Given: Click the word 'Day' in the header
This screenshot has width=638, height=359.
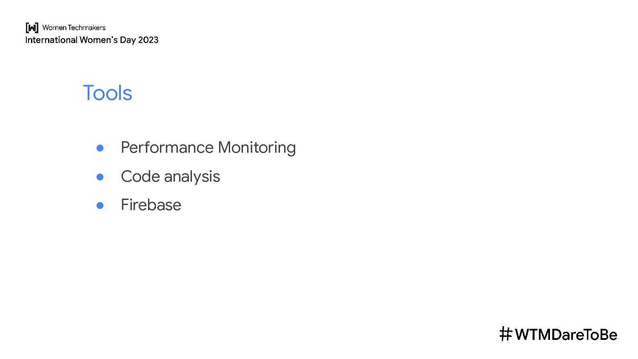Looking at the screenshot, I should pyautogui.click(x=128, y=40).
